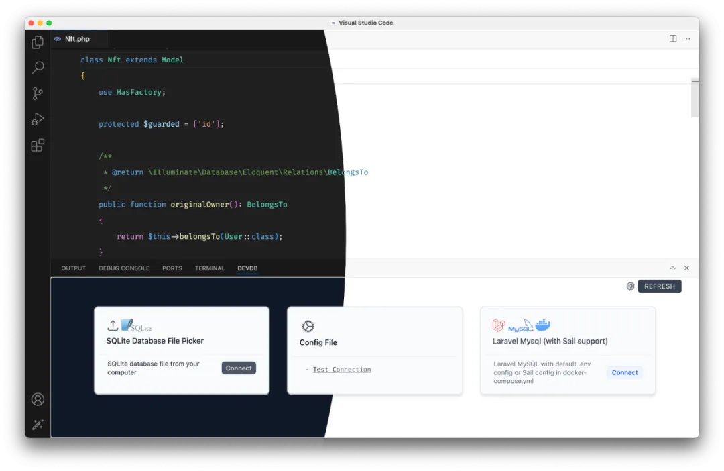Close the bottom panel
724x471 pixels.
686,268
